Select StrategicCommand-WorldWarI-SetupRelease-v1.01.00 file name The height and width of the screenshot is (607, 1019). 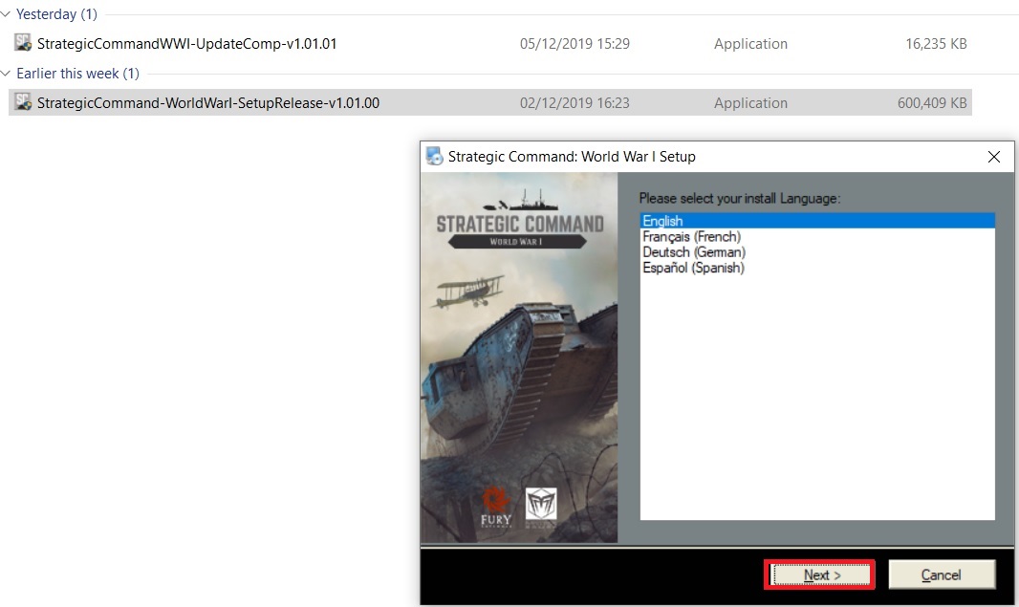coord(208,102)
